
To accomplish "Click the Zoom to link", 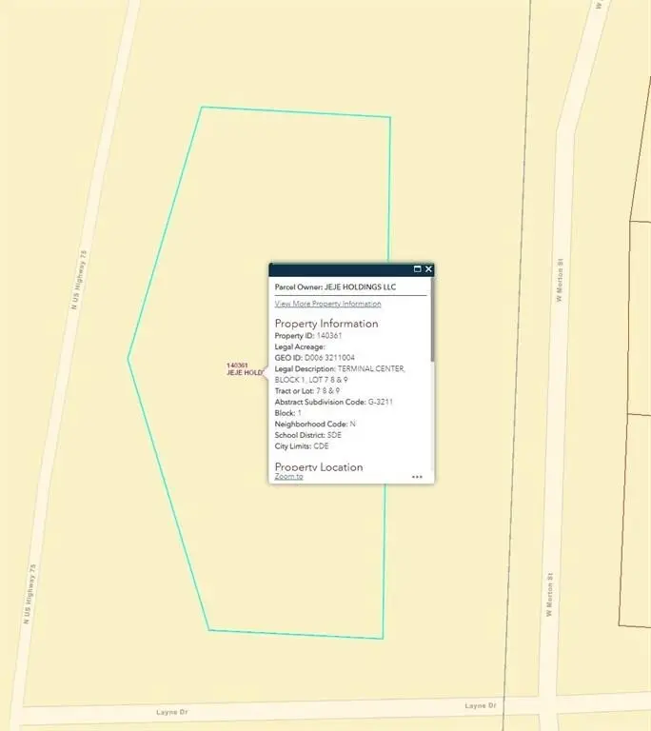I will [x=288, y=476].
